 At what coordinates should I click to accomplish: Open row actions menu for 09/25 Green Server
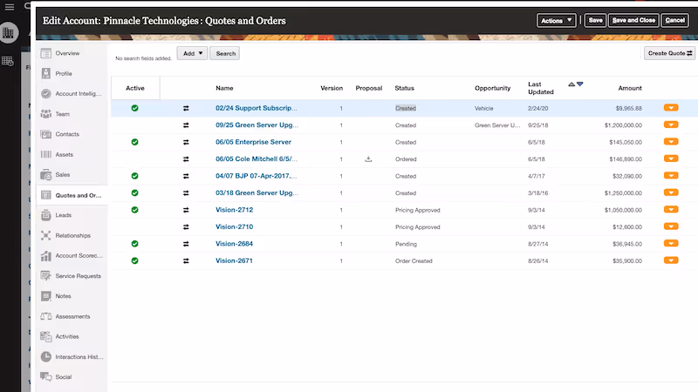pyautogui.click(x=671, y=125)
